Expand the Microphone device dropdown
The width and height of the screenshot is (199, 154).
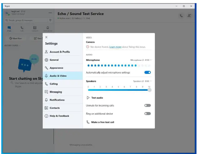[141, 60]
